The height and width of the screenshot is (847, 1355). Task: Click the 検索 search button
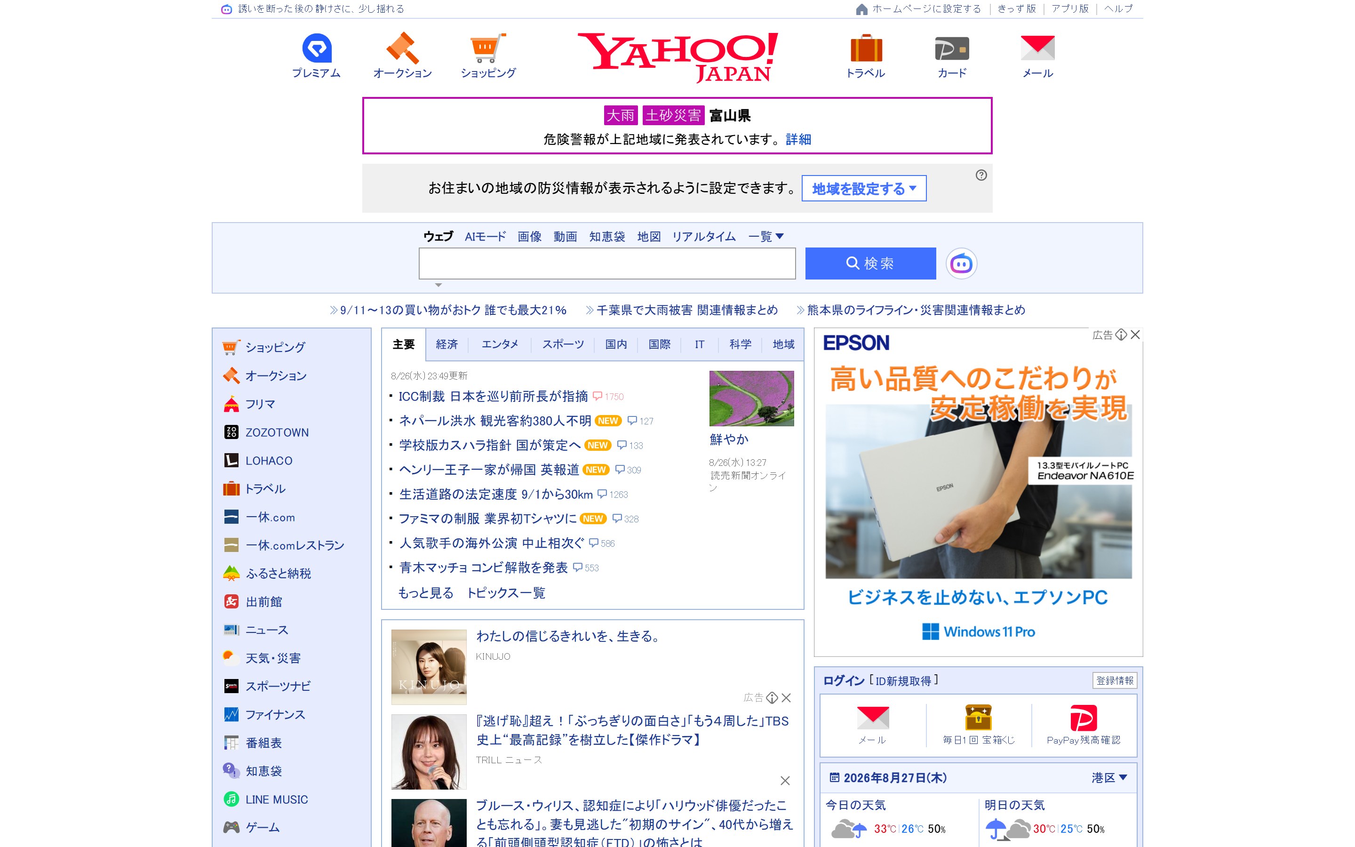[870, 264]
